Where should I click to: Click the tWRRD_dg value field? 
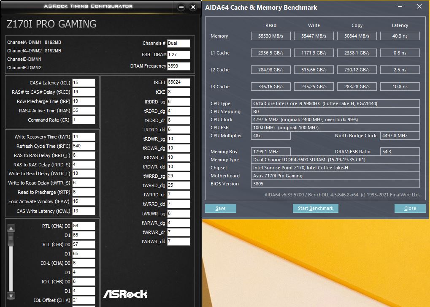pos(178,185)
